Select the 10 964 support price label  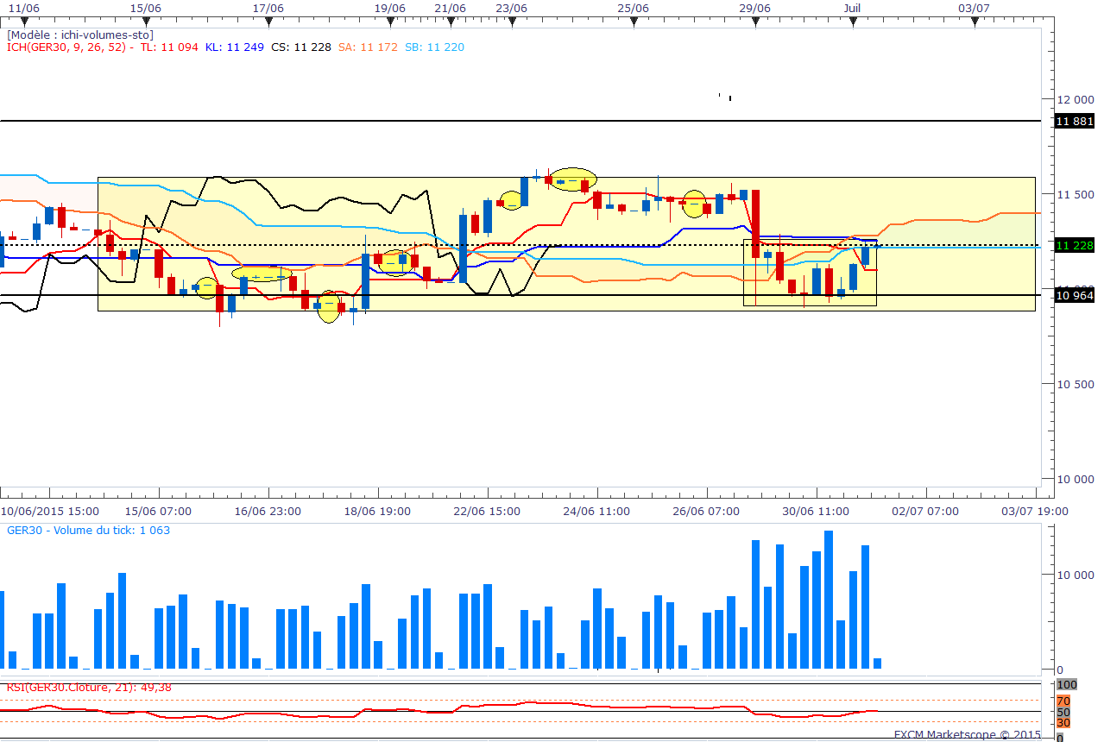[1075, 295]
